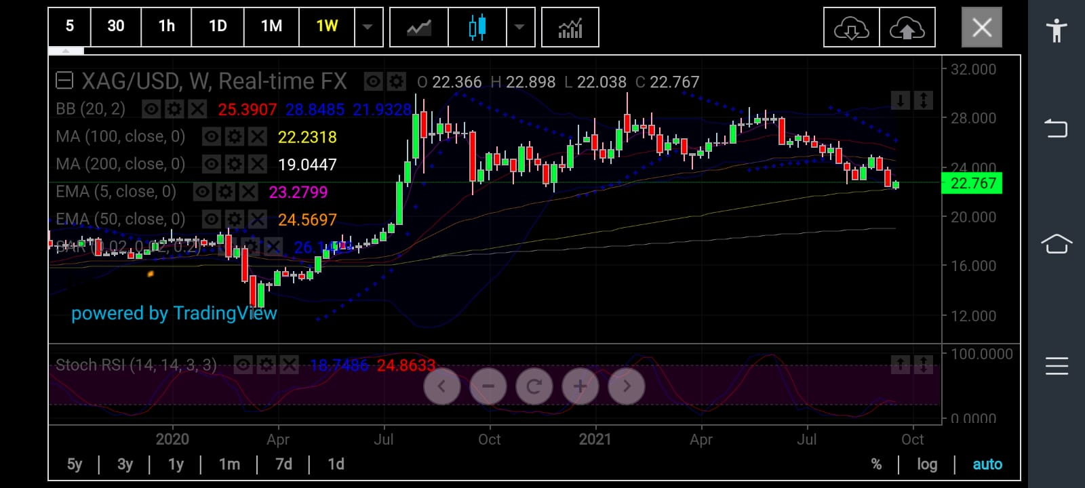The image size is (1085, 488).
Task: Select the 1h timeframe
Action: (166, 27)
